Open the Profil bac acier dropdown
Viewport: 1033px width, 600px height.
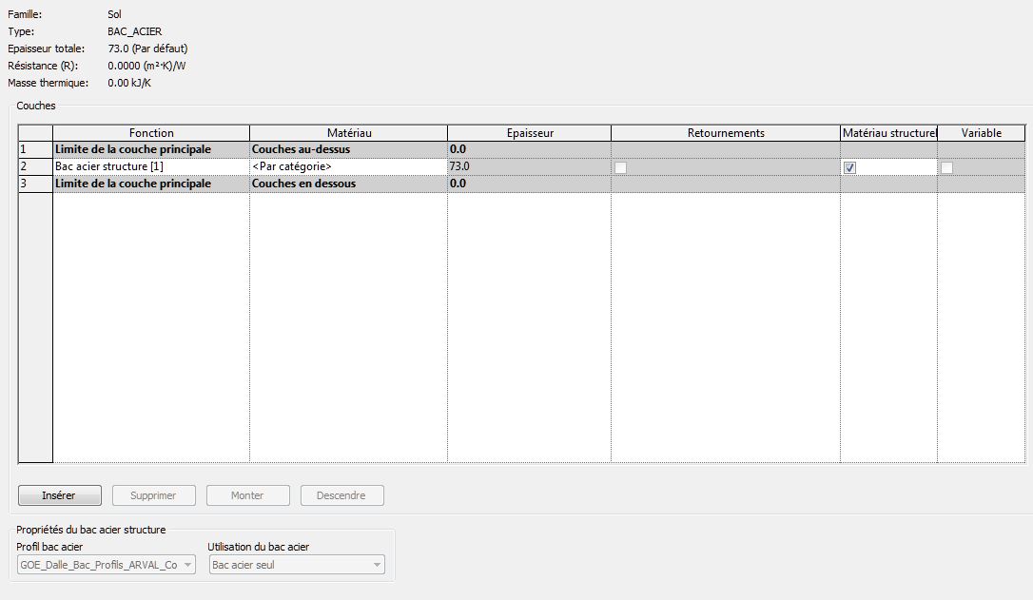pyautogui.click(x=107, y=565)
